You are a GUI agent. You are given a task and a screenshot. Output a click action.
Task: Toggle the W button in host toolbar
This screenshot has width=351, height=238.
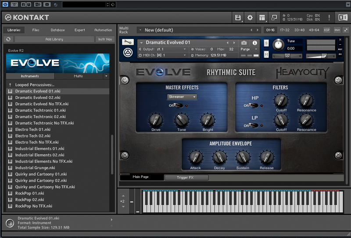29,4
